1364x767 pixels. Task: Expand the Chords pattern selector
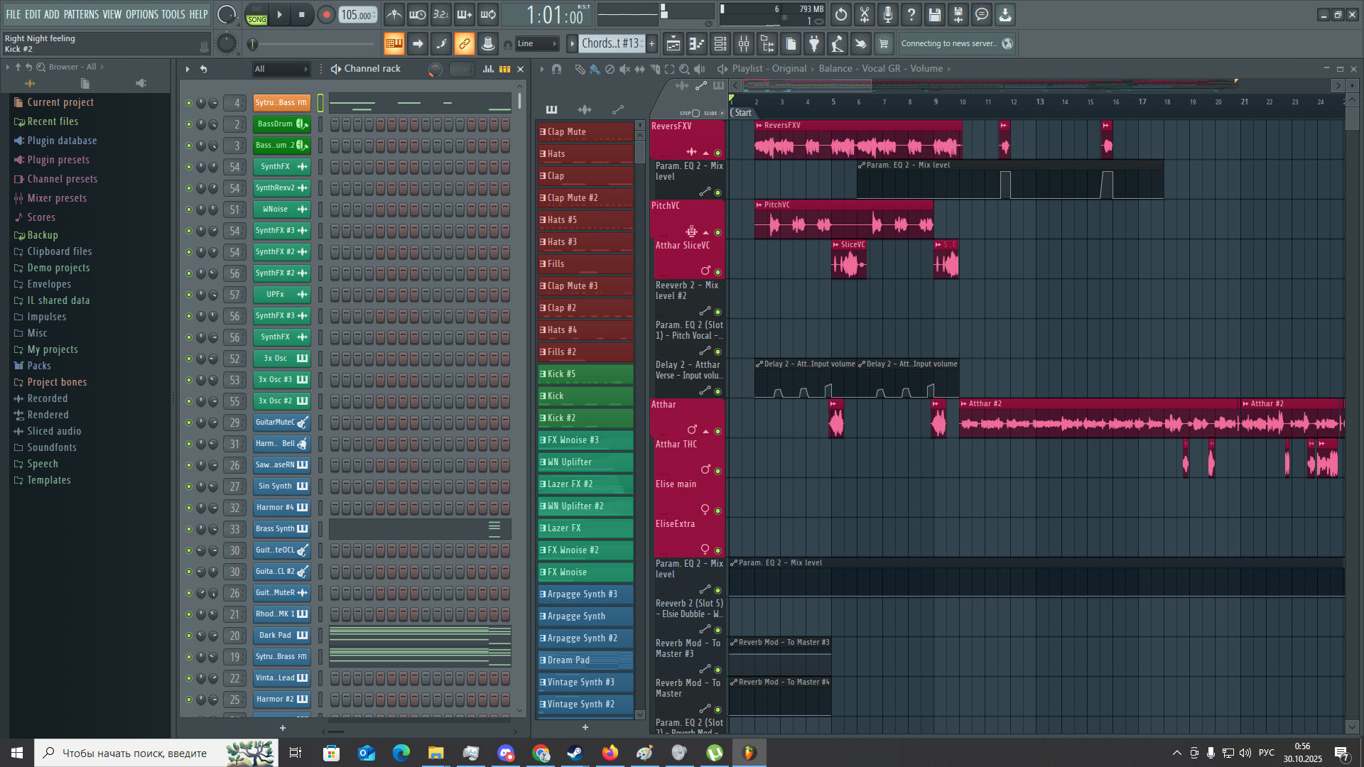pyautogui.click(x=611, y=44)
